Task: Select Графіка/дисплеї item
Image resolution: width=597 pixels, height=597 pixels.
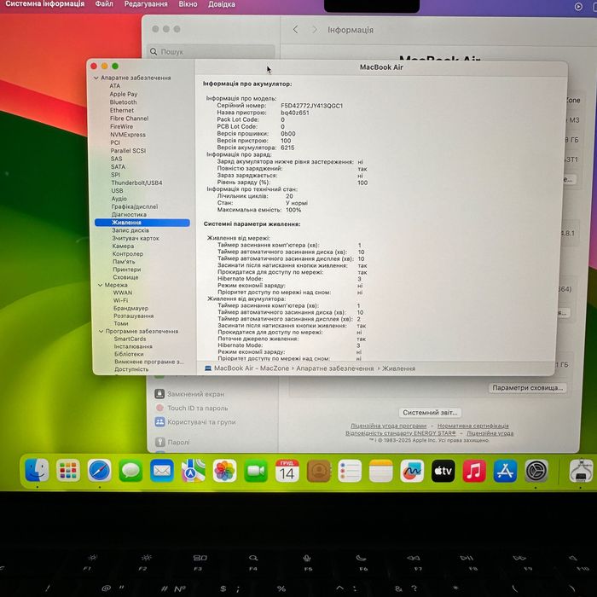Action: coord(135,206)
